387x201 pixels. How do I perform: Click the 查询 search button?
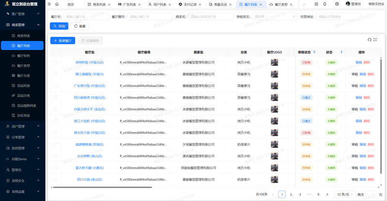tap(59, 26)
